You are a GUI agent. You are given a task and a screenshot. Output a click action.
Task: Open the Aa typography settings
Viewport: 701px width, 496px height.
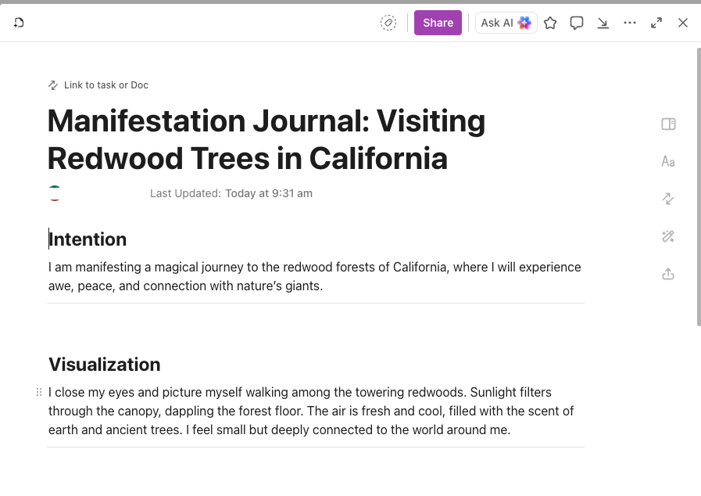[x=668, y=161]
